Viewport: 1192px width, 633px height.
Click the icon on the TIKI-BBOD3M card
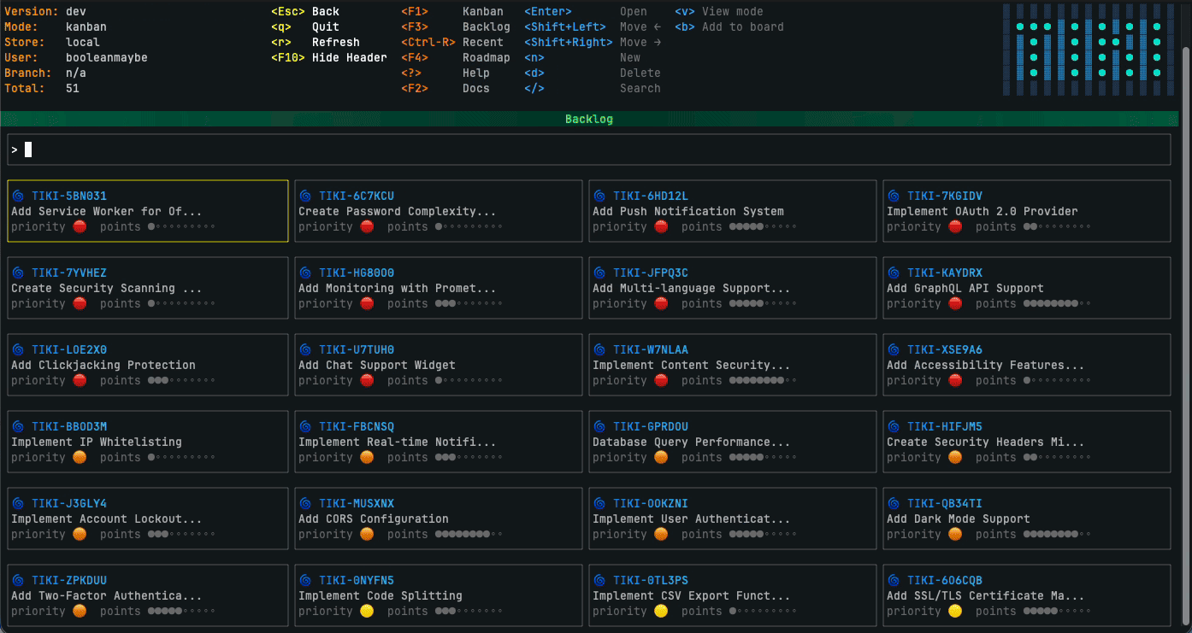click(18, 425)
